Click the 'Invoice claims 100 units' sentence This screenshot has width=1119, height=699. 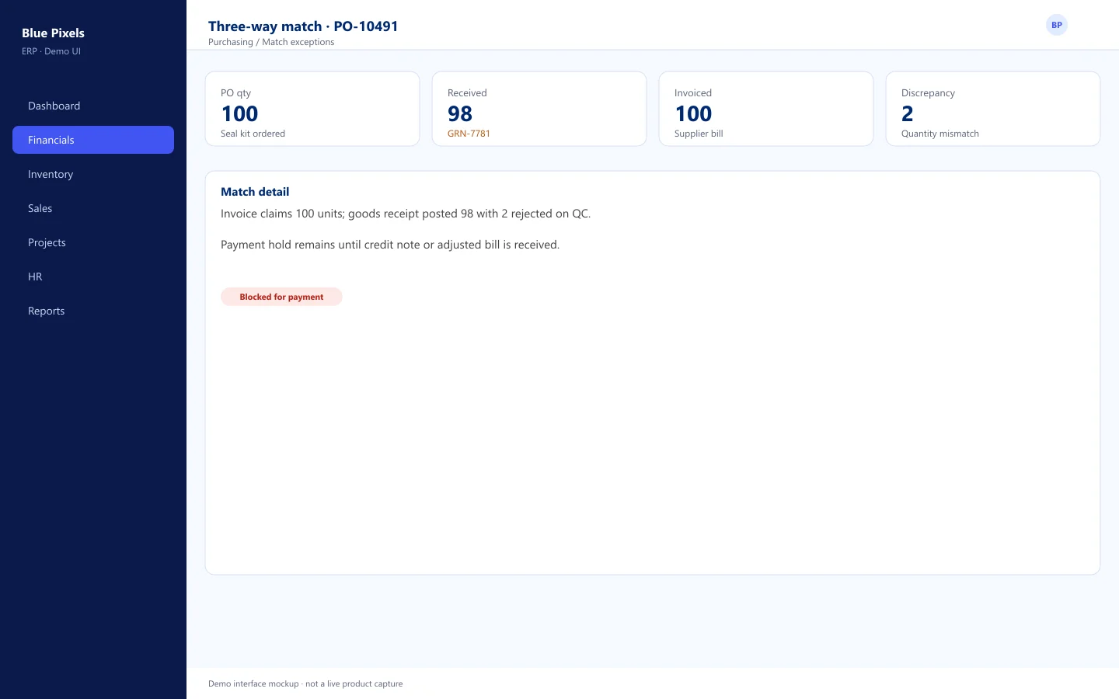[x=406, y=214]
